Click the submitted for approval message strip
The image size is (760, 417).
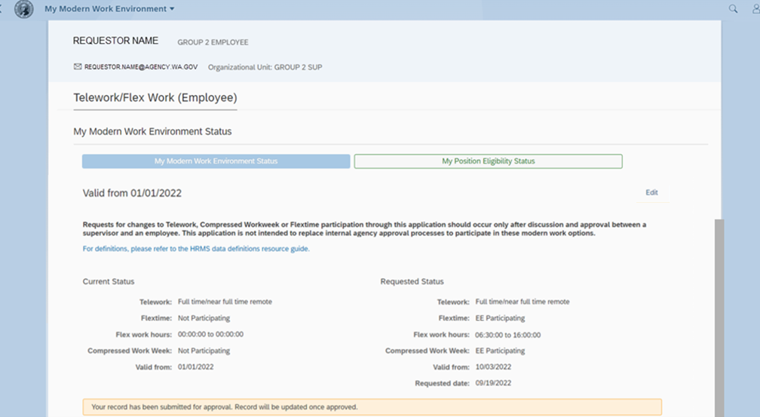[372, 407]
